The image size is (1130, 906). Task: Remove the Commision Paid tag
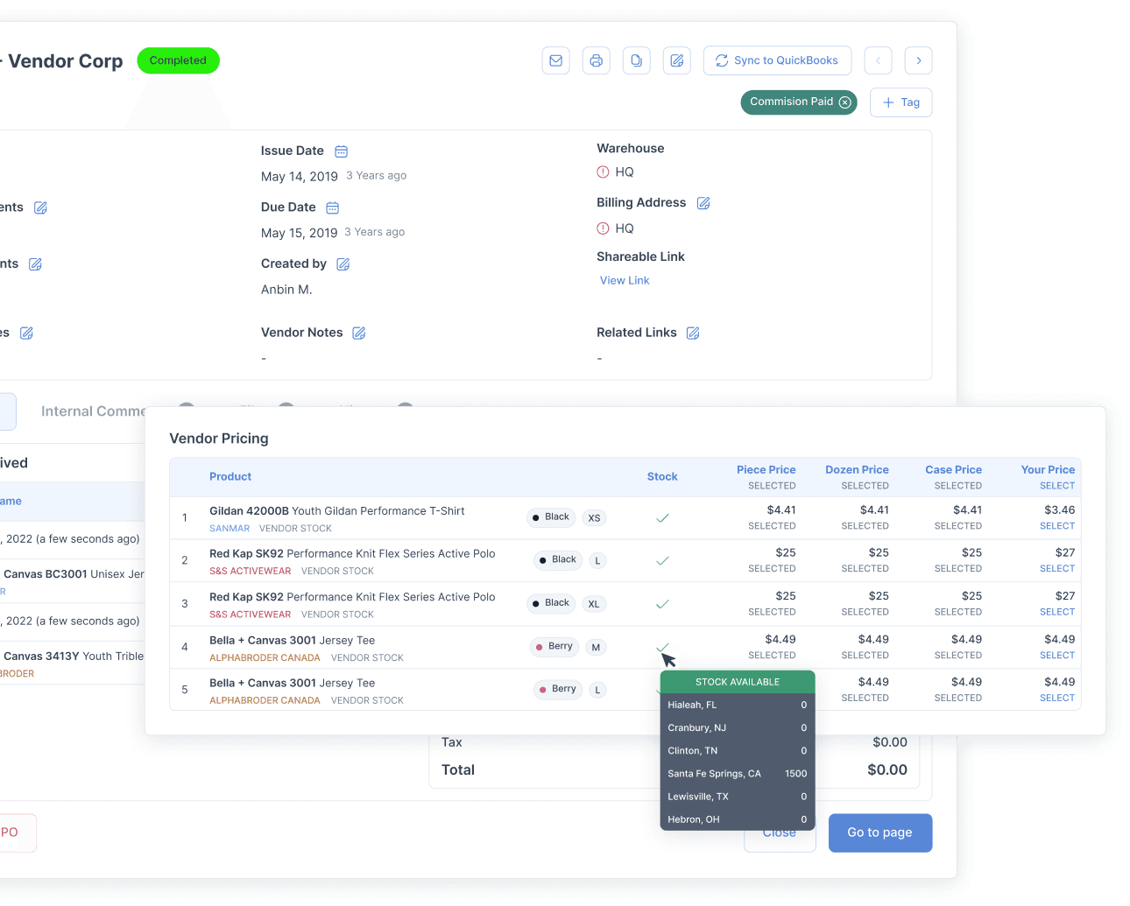coord(845,102)
